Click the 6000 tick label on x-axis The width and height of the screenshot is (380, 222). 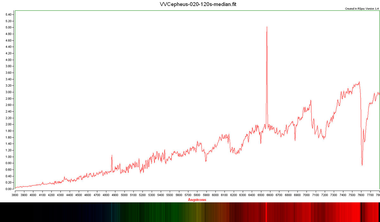[x=215, y=195]
